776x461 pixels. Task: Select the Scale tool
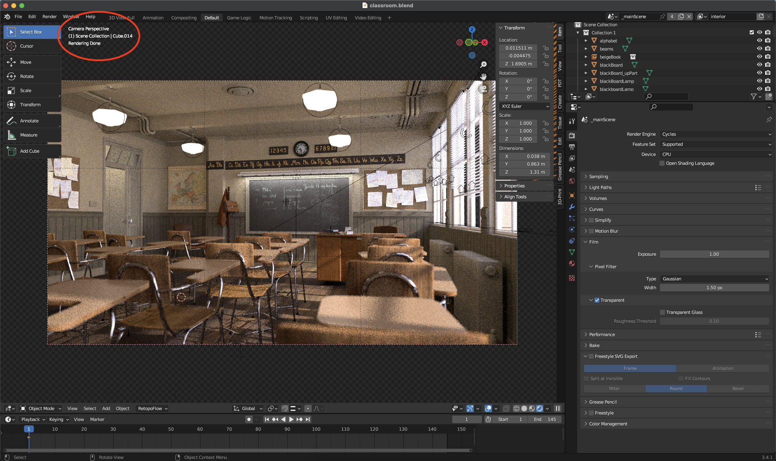pyautogui.click(x=32, y=91)
